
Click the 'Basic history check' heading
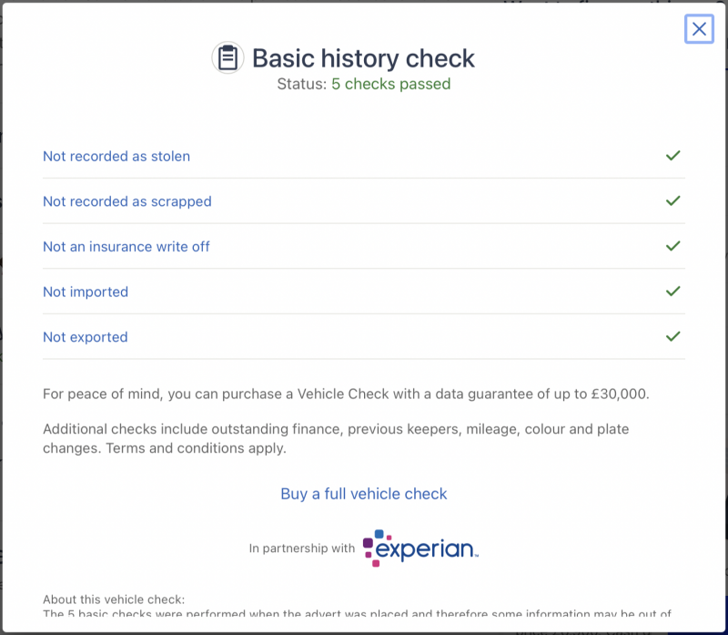click(x=363, y=58)
